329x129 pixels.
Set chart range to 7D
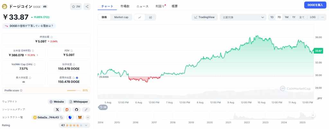coord(279,17)
